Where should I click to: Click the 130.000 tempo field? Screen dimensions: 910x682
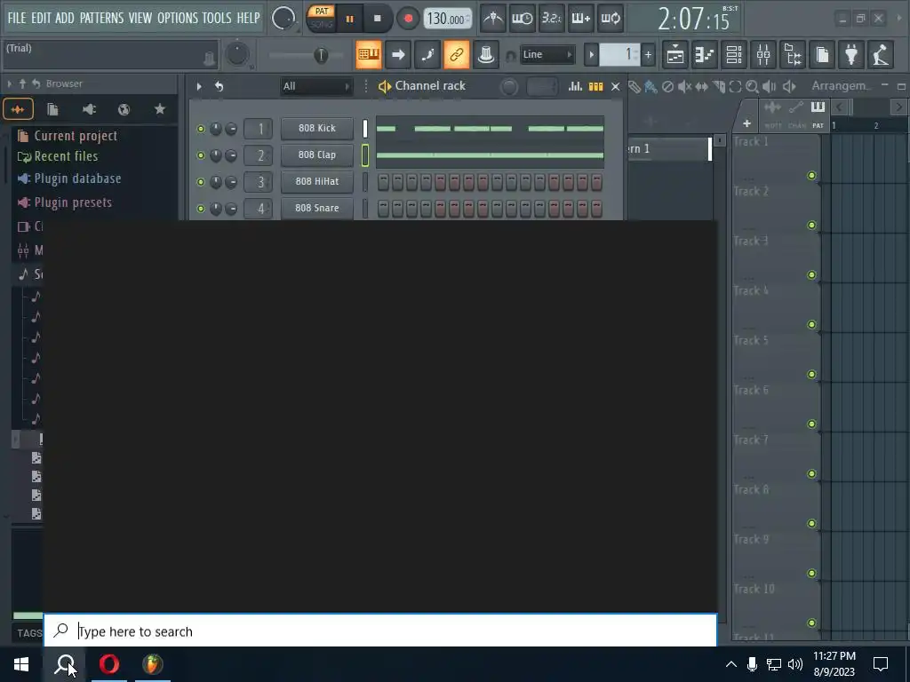pyautogui.click(x=447, y=20)
